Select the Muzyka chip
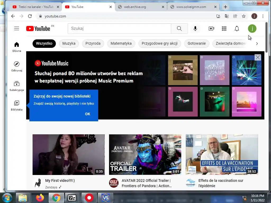 click(x=69, y=44)
